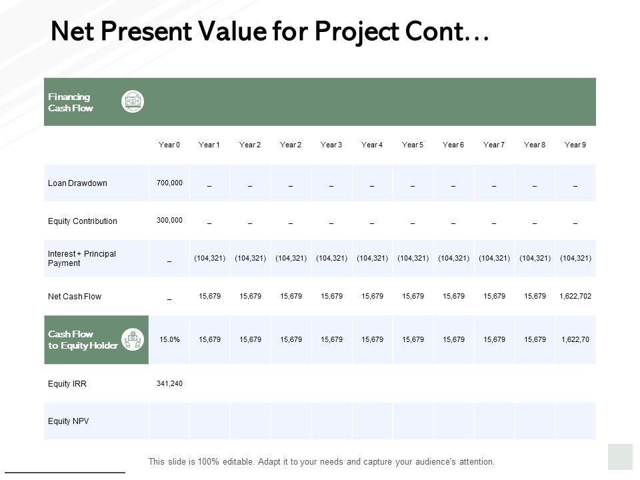Viewport: 640px width, 480px height.
Task: Select the Loan Drawdown row label
Action: pos(77,183)
